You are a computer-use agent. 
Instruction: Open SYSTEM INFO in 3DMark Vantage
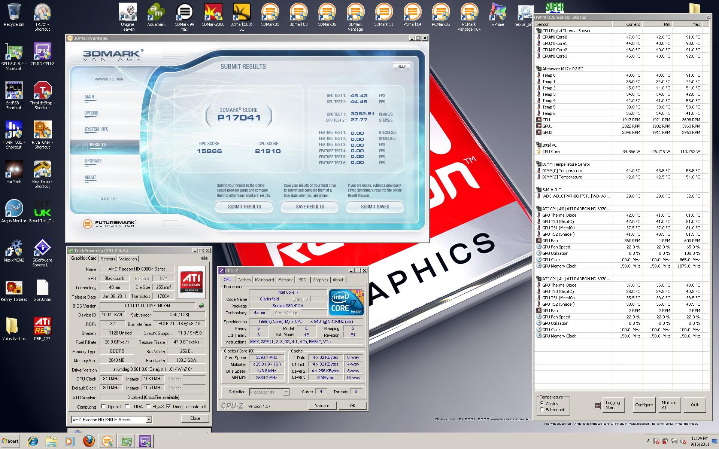97,129
